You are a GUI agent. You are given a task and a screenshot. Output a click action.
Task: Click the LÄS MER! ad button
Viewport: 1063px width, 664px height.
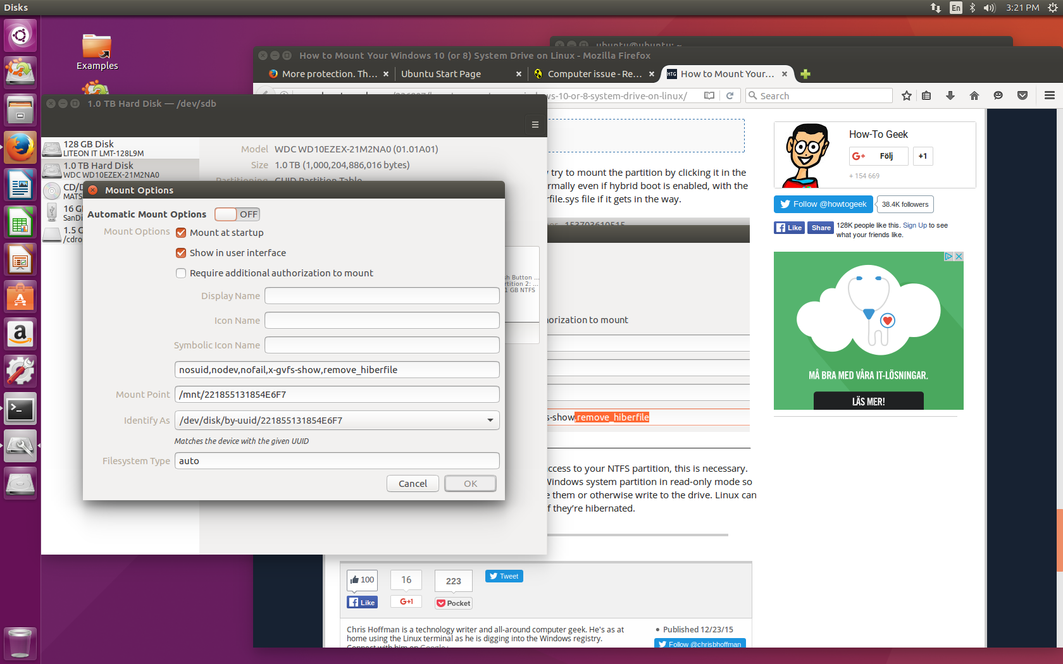868,402
